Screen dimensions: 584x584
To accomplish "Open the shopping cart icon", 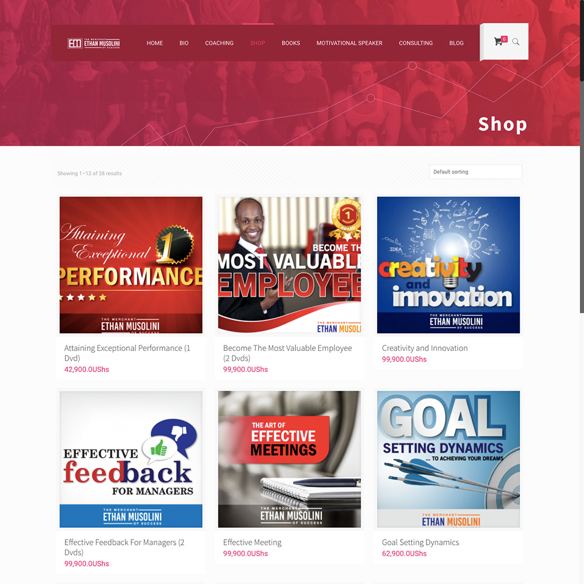I will click(498, 41).
